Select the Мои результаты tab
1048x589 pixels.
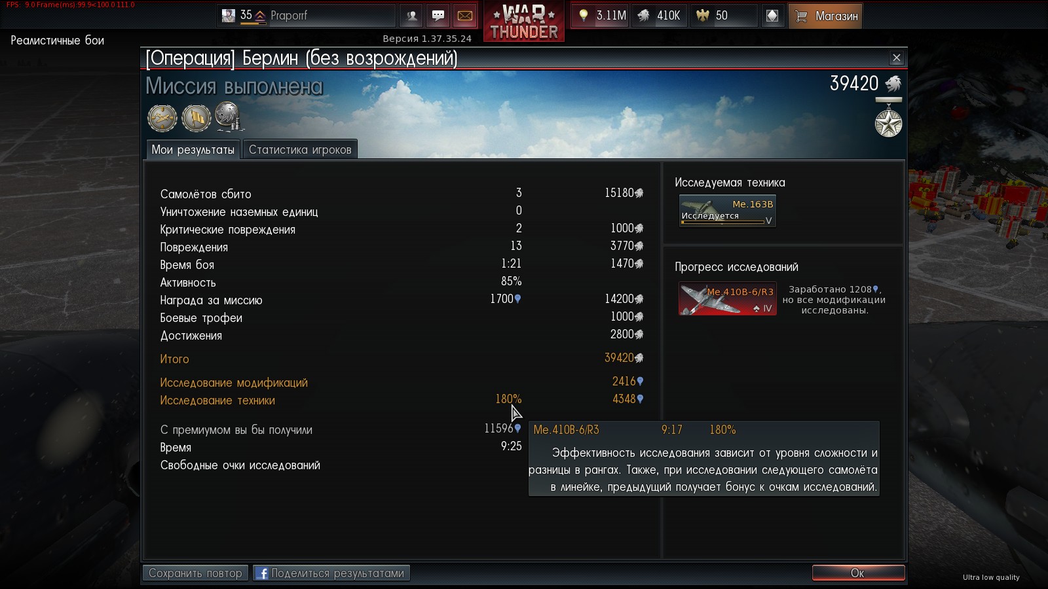tap(193, 150)
